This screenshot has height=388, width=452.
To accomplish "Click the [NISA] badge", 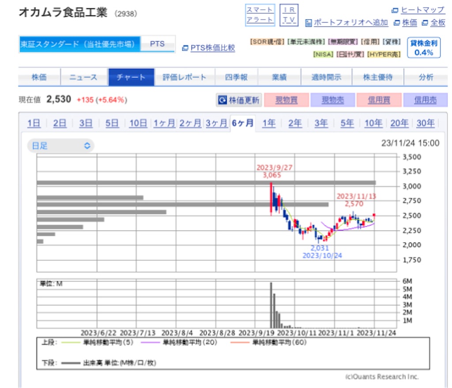I will coord(323,54).
